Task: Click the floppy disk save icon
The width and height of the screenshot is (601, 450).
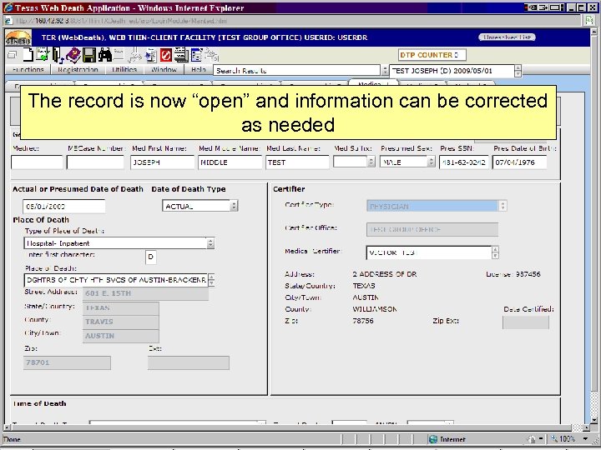Action: click(x=89, y=55)
